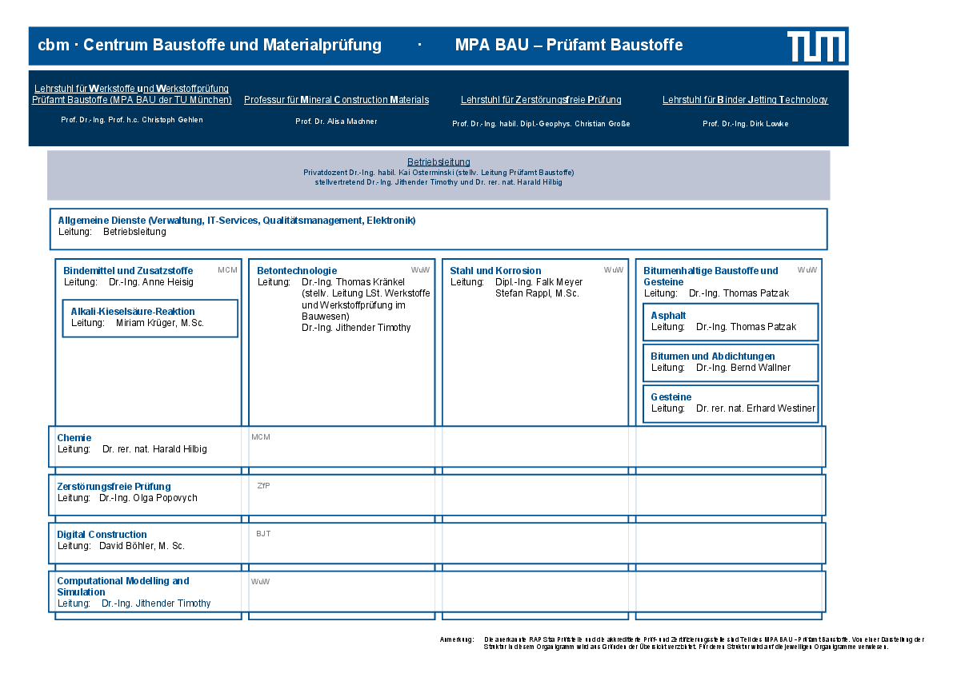Click the TUM logo in the header
Screen dimensions: 953x673
click(816, 46)
